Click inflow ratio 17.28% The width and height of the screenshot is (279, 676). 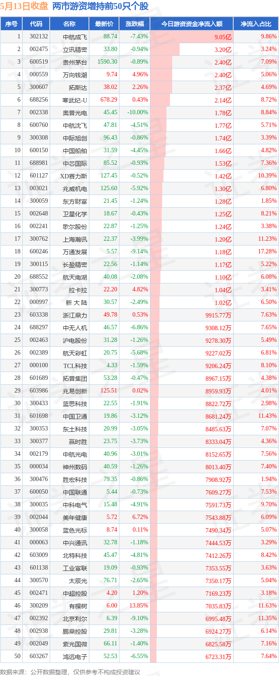click(x=267, y=252)
